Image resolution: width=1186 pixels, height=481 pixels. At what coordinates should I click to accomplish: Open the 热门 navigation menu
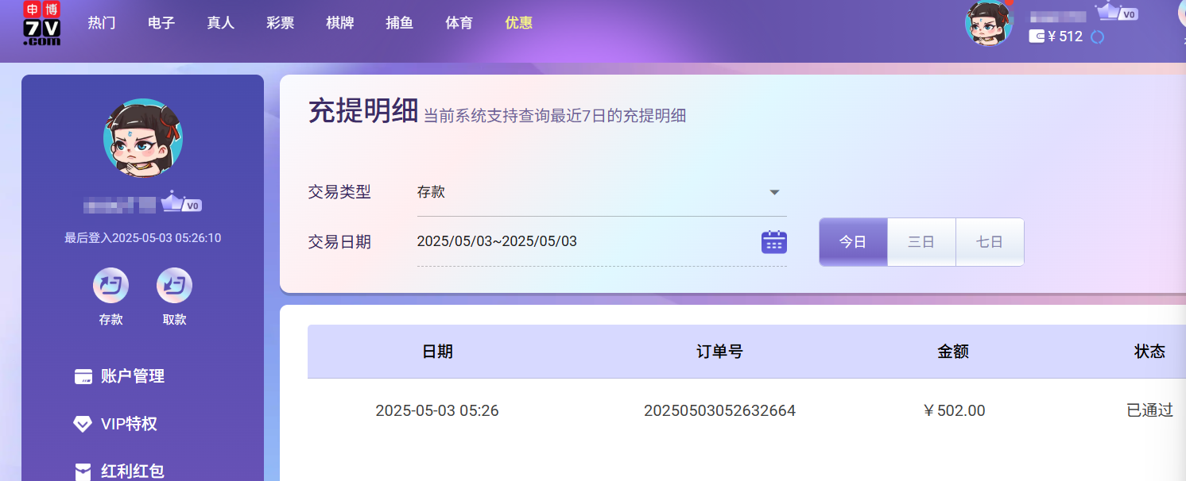point(102,23)
